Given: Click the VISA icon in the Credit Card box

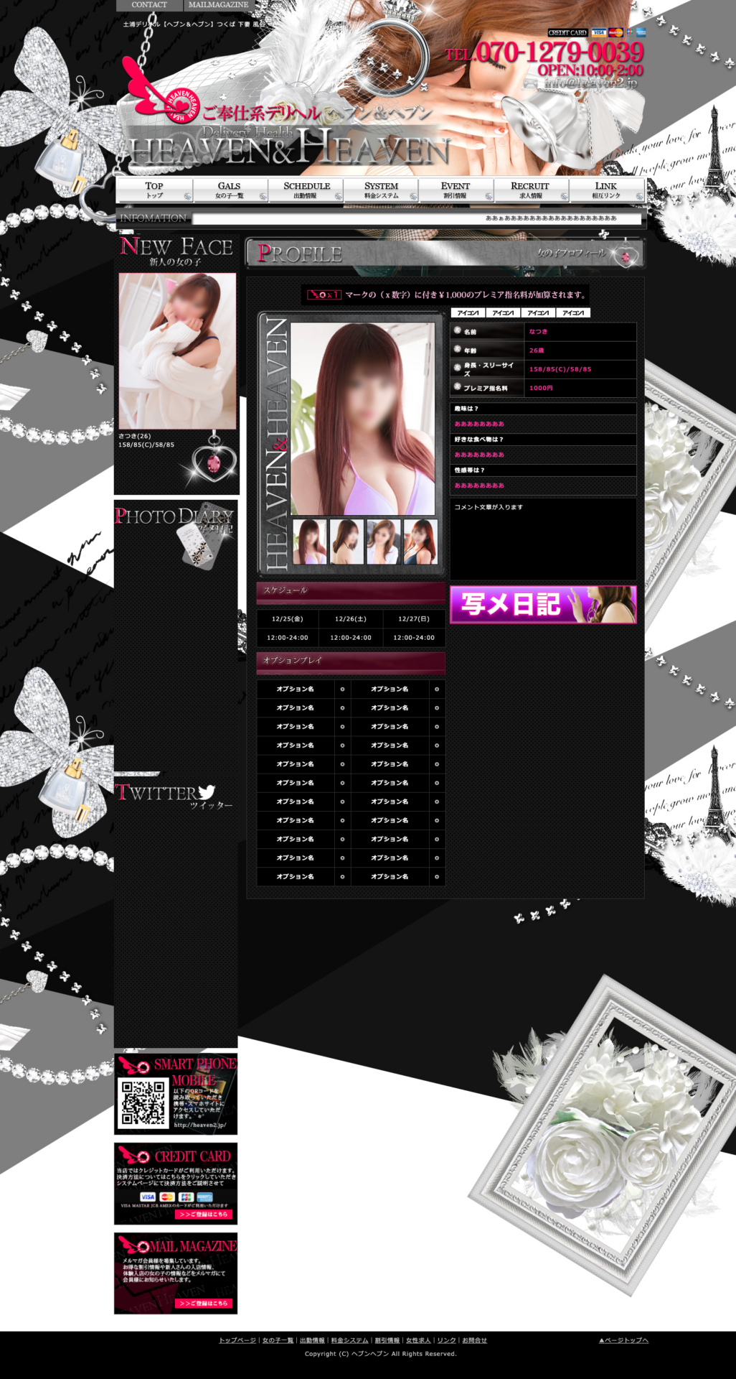Looking at the screenshot, I should tap(148, 1197).
